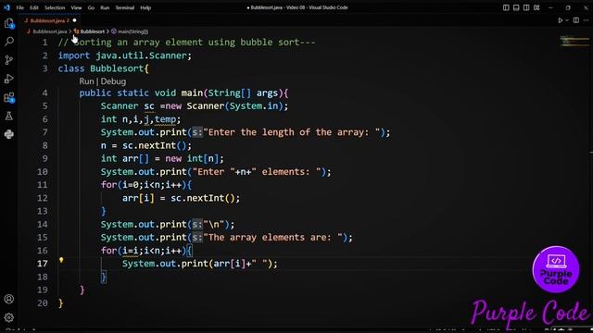Open the Run and Debug view
This screenshot has height=333, width=593.
pyautogui.click(x=9, y=79)
